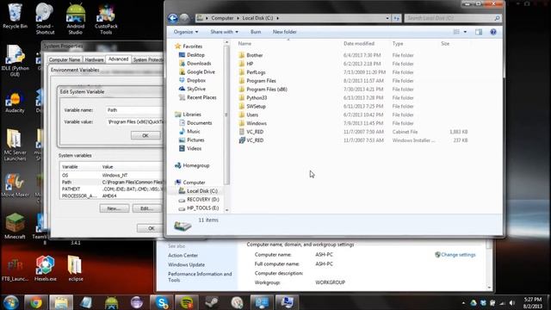551x310 pixels.
Task: Open the Action Center link
Action: 183,255
